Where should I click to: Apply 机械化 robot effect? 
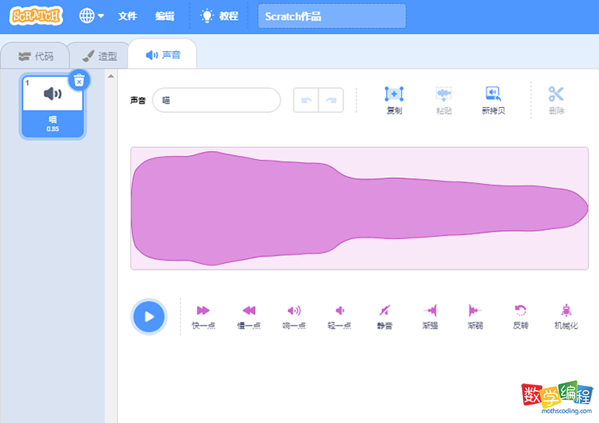point(566,317)
